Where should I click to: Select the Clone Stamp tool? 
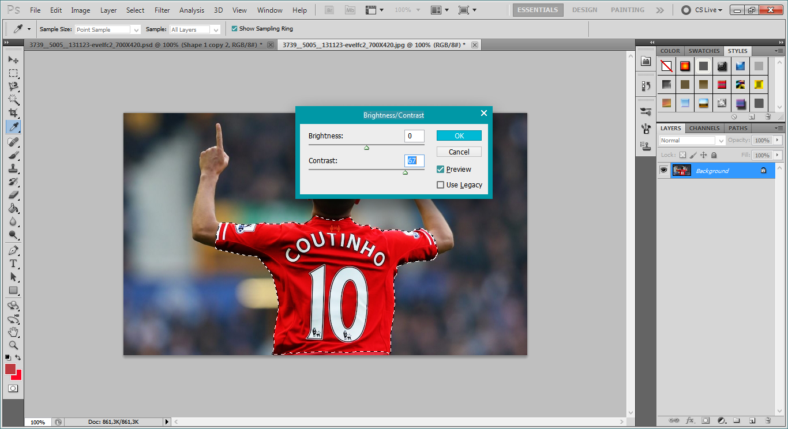point(13,168)
